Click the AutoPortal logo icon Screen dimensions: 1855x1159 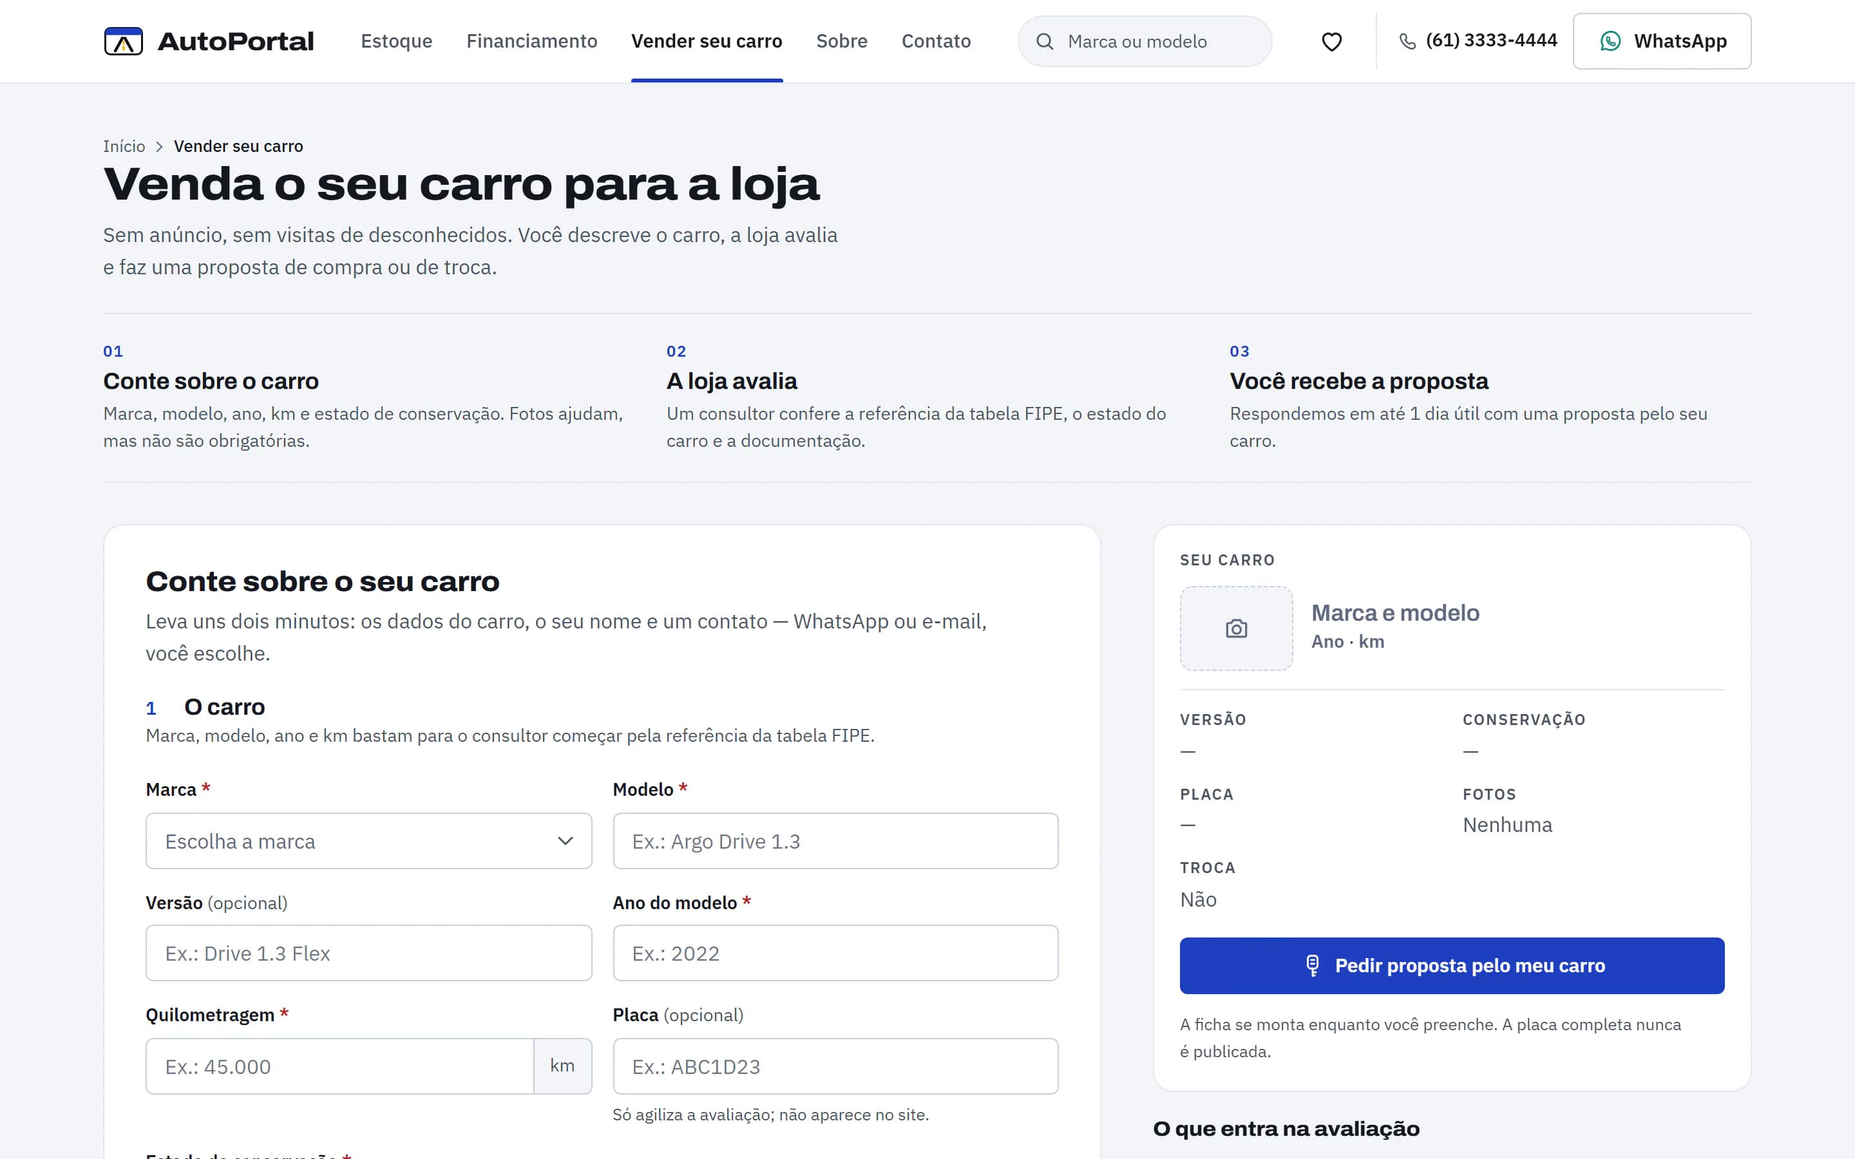click(x=124, y=41)
